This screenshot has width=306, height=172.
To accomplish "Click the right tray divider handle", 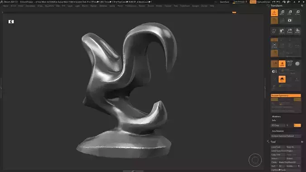I will (x=265, y=88).
